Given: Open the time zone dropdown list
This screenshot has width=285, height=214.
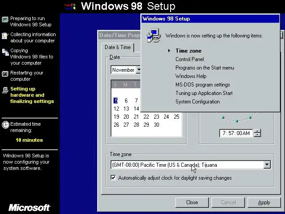Looking at the screenshot, I should tap(267, 165).
